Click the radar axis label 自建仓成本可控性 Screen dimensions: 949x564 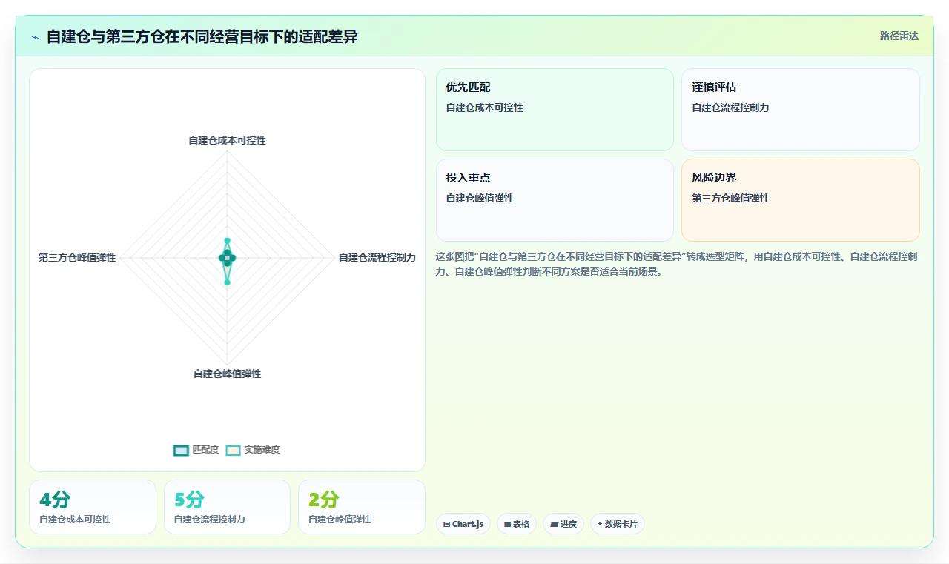click(227, 140)
